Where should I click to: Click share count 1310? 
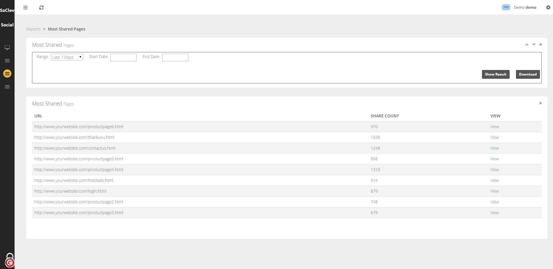375,170
